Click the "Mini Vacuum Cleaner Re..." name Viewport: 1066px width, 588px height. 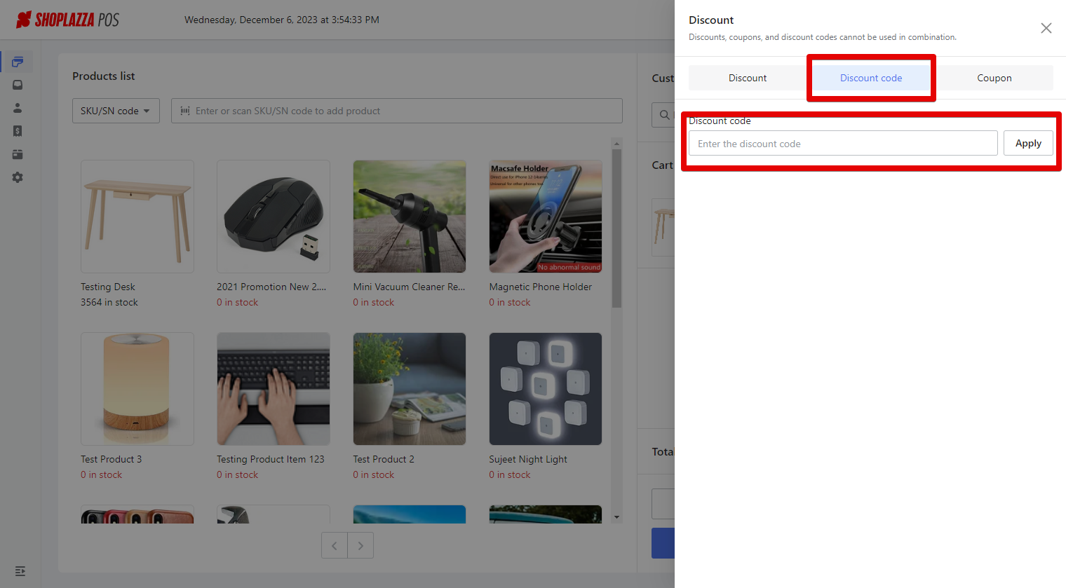click(x=409, y=287)
